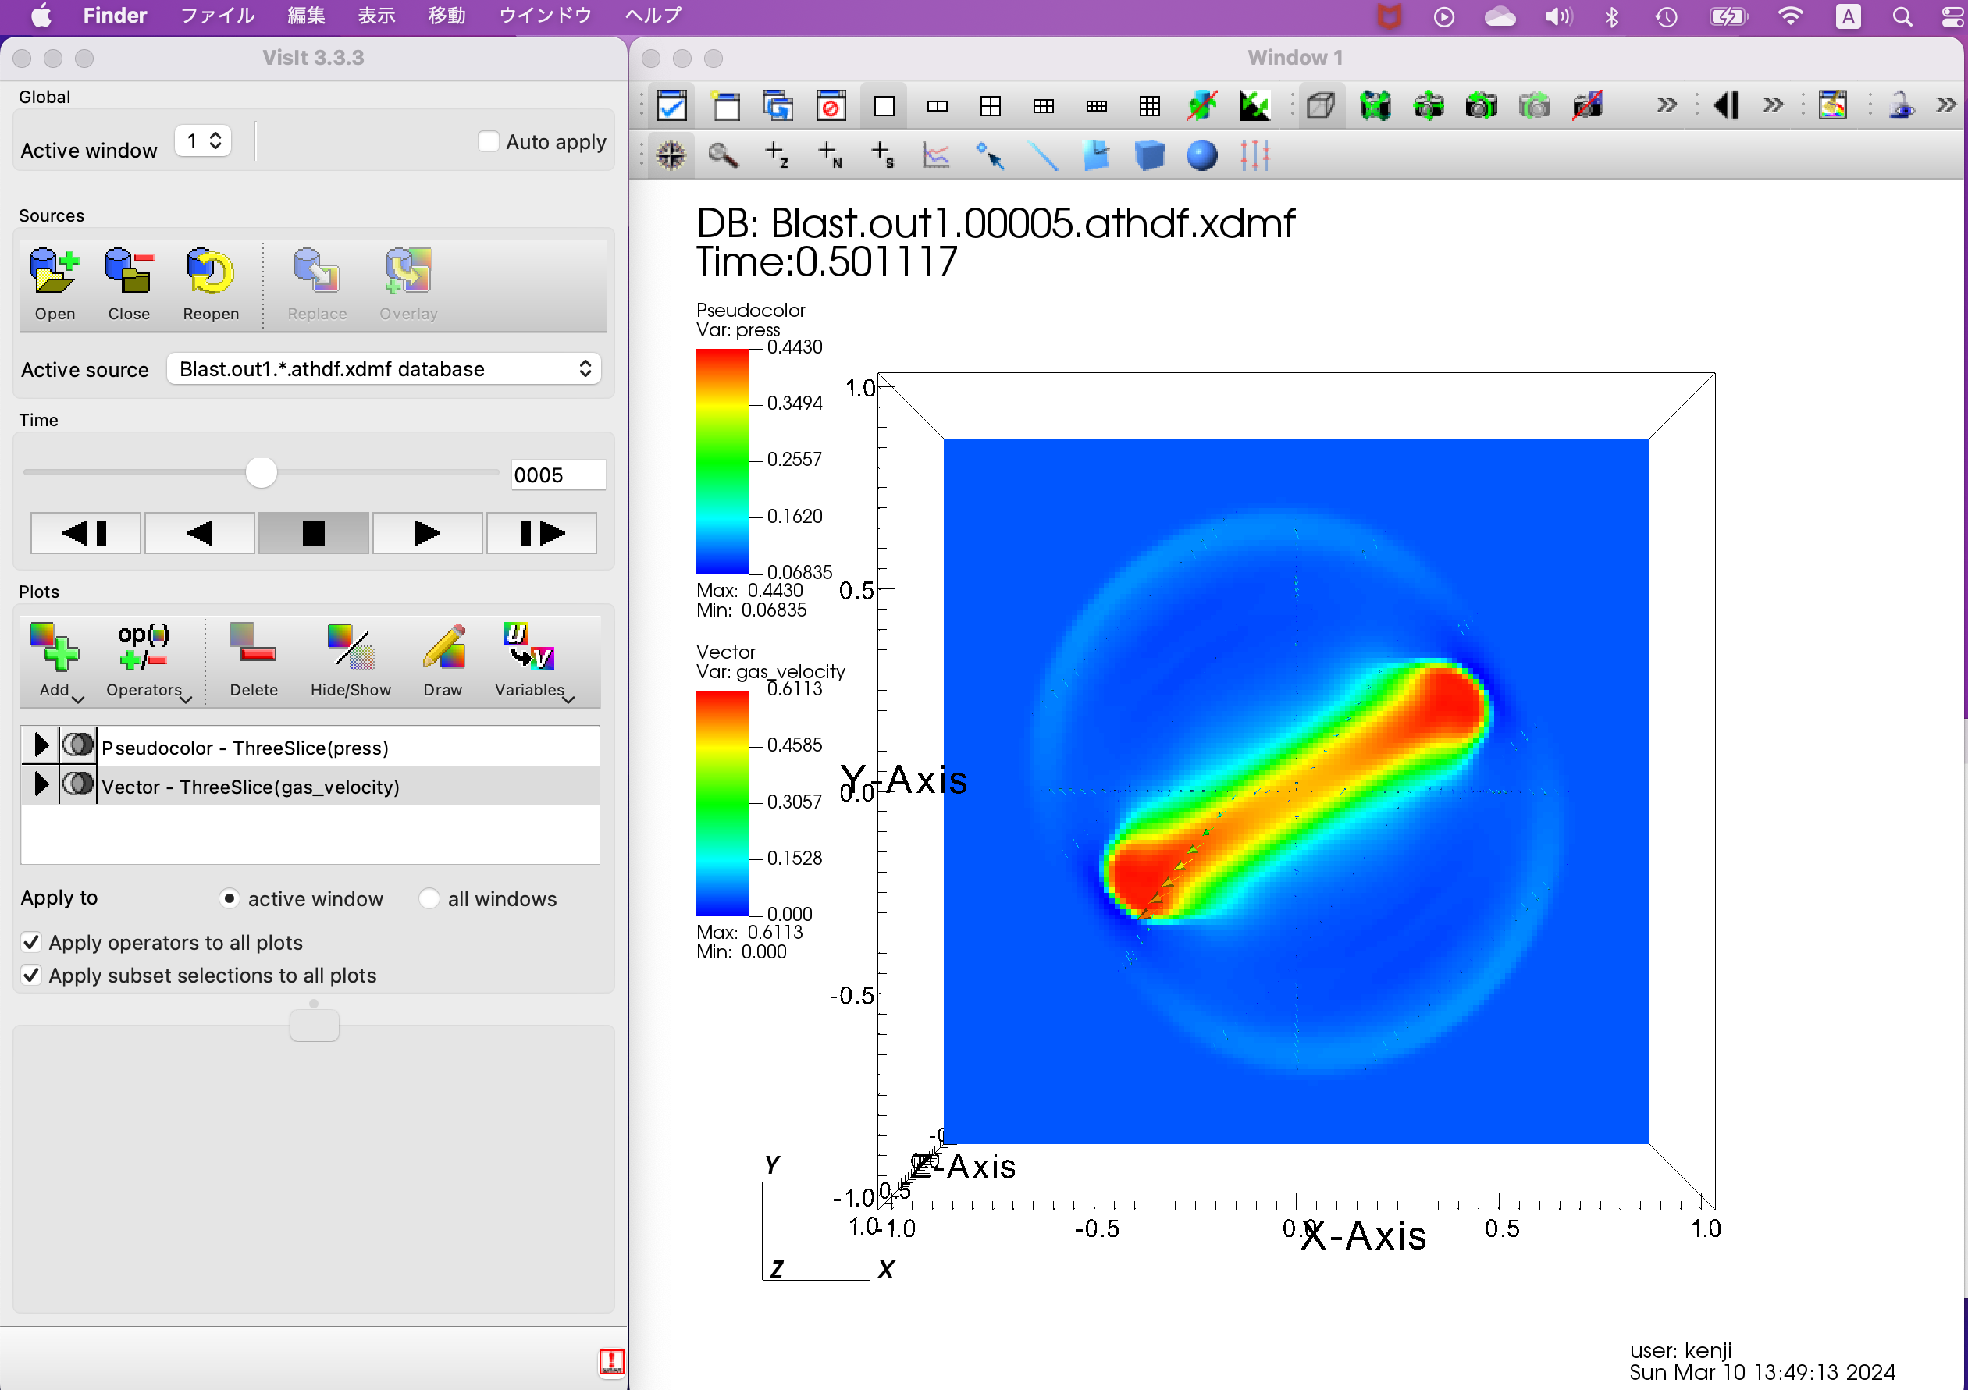The height and width of the screenshot is (1390, 1968).
Task: Click the stop playback button
Action: pyautogui.click(x=314, y=533)
